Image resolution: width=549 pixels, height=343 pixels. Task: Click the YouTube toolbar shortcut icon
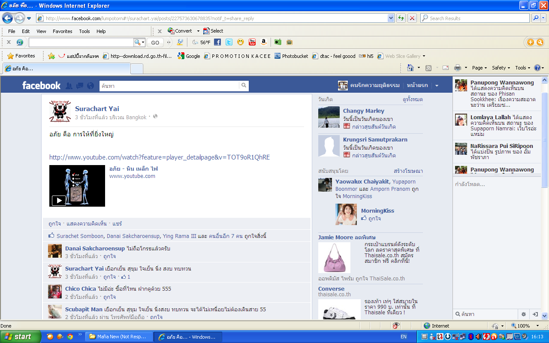252,42
